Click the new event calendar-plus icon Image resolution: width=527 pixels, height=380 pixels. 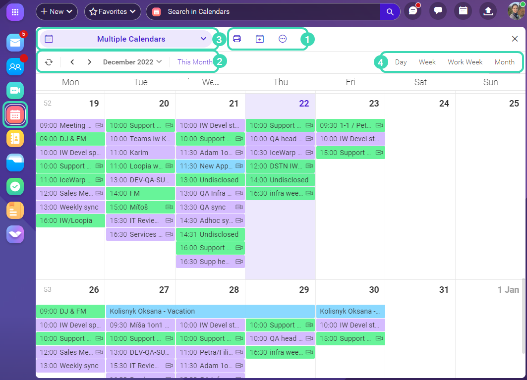tap(260, 39)
